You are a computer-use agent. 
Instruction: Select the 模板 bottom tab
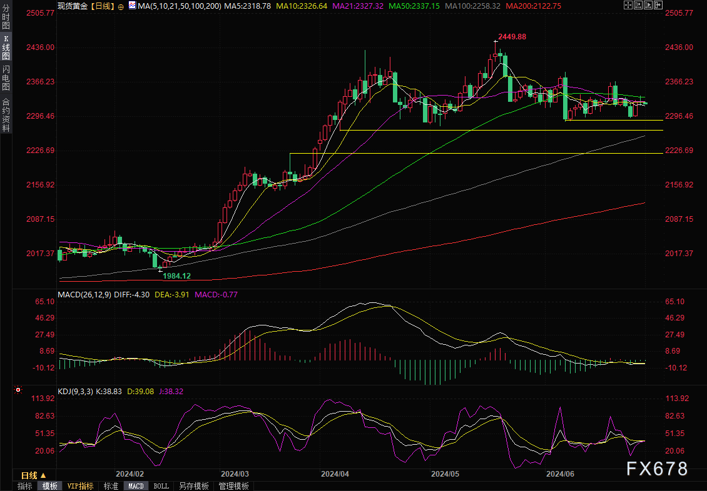[50, 486]
